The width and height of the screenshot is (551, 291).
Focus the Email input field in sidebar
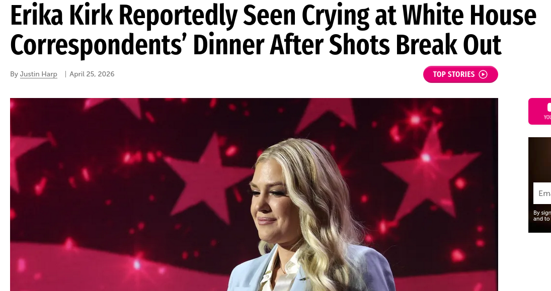coord(542,193)
